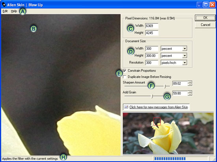Image resolution: width=217 pixels, height=162 pixels.
Task: Click the Alien Skin logo in the title bar
Action: pyautogui.click(x=4, y=5)
